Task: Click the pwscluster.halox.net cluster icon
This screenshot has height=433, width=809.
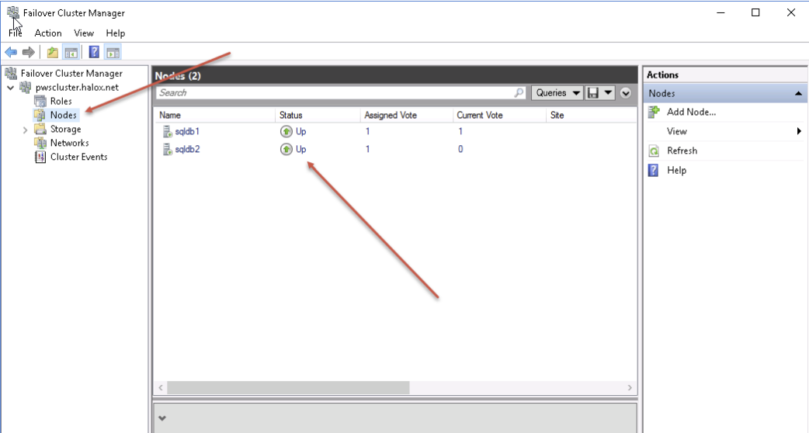Action: tap(26, 87)
